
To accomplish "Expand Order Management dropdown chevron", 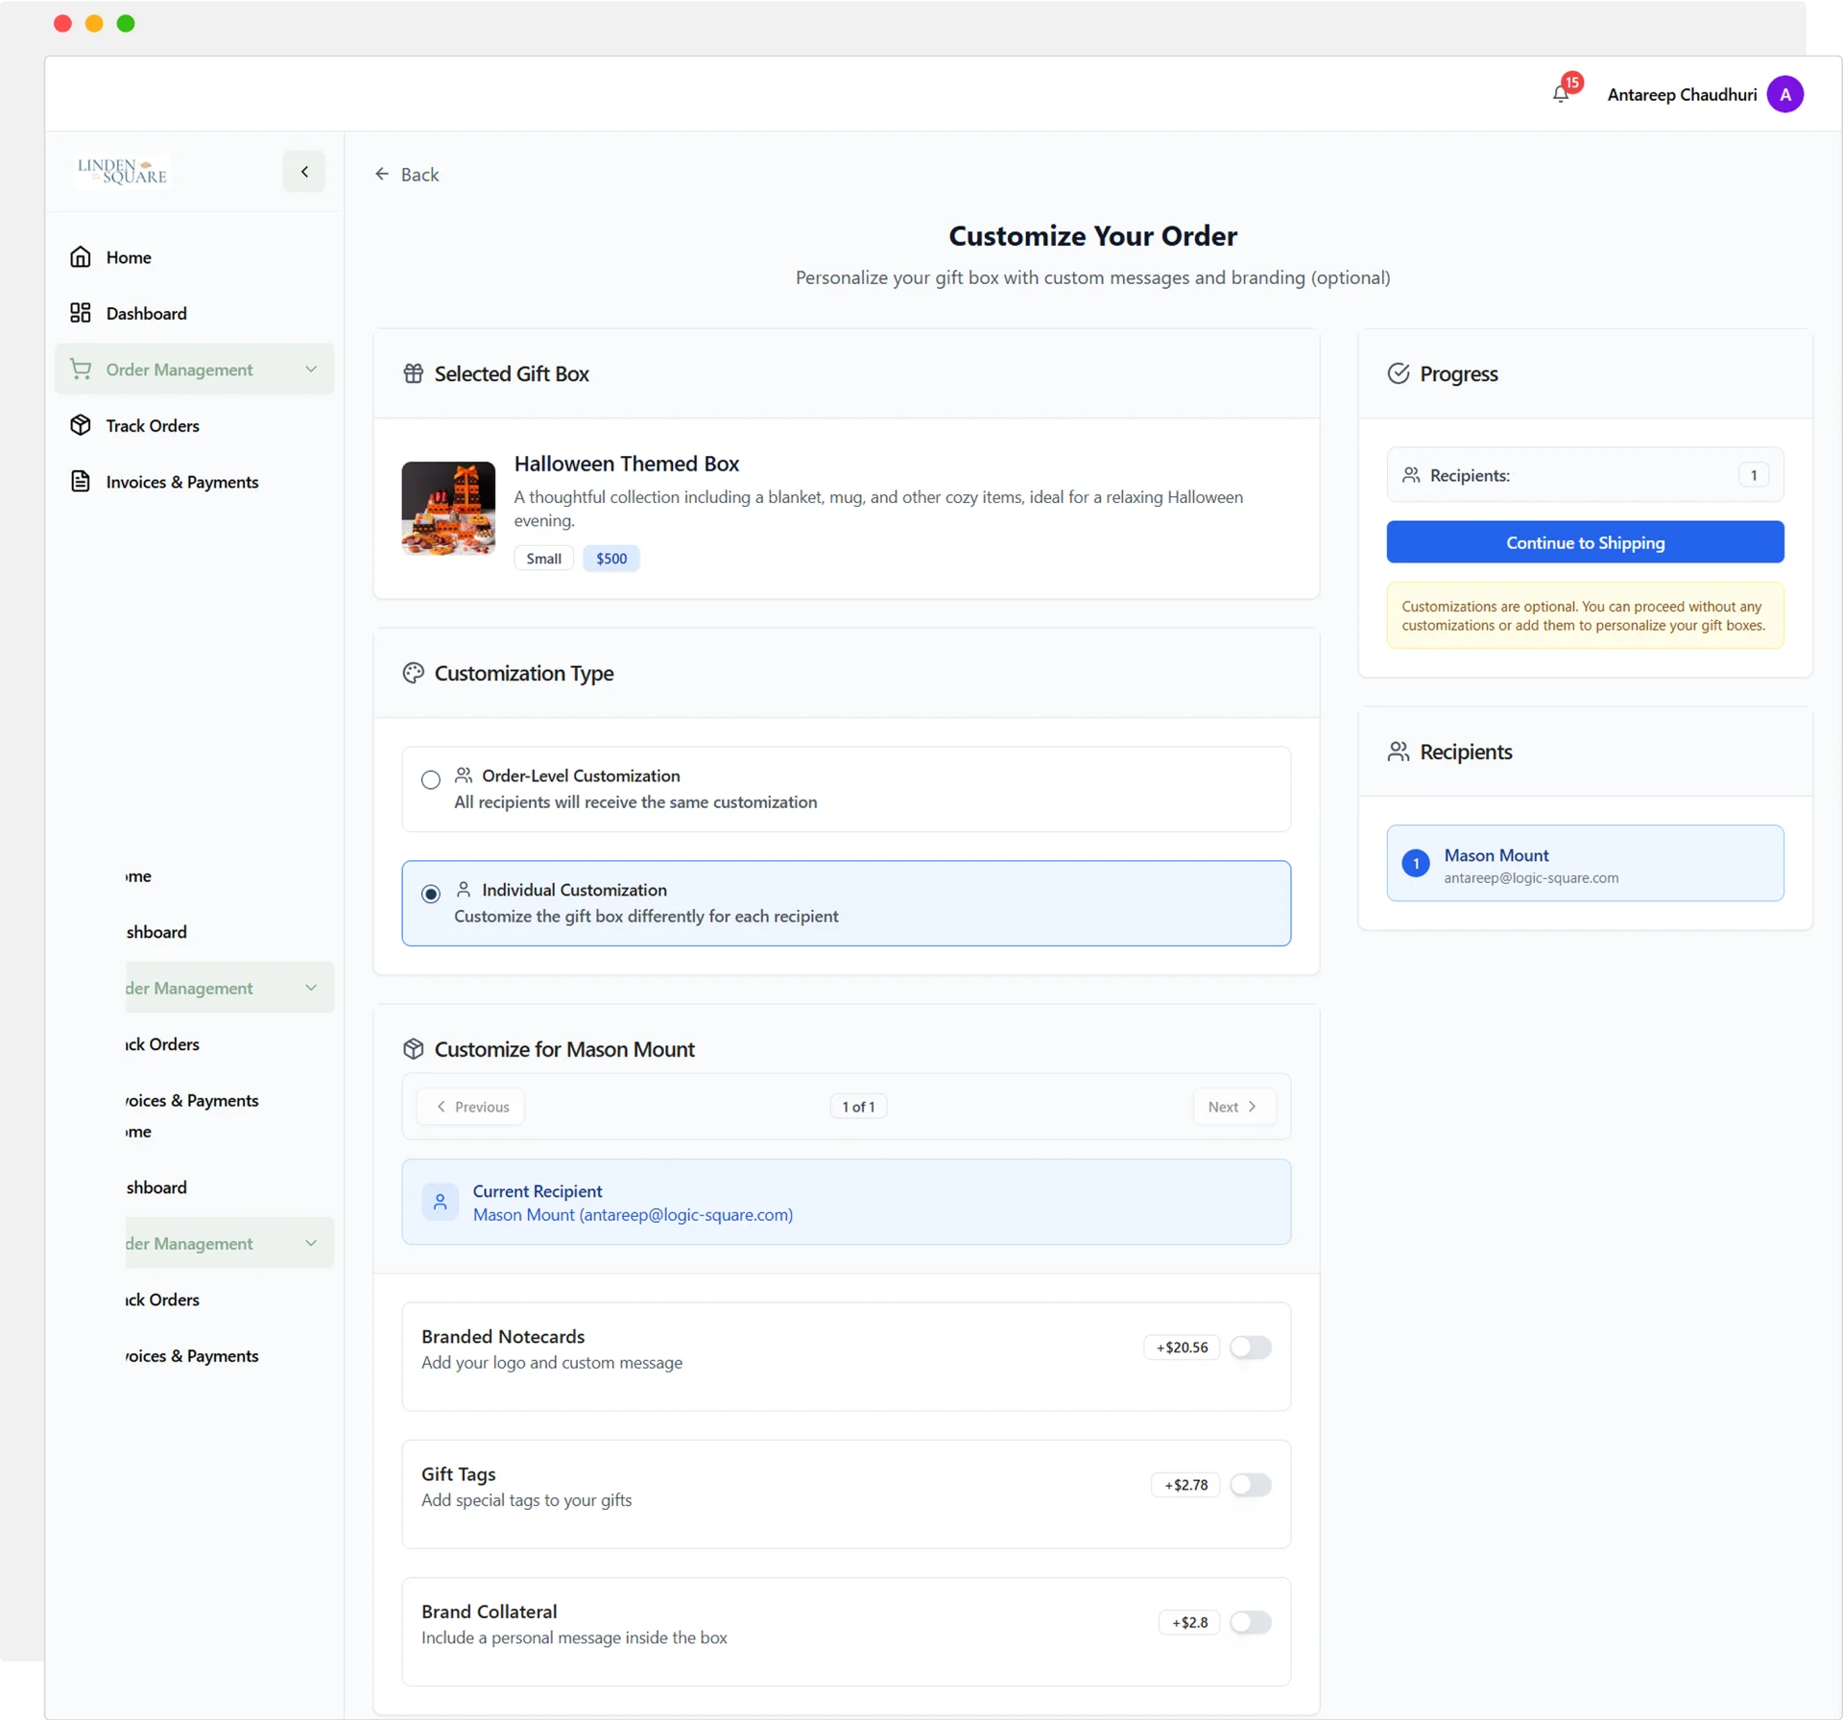I will pyautogui.click(x=311, y=370).
